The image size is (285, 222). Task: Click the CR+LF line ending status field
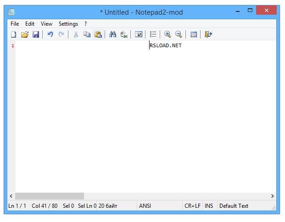click(192, 206)
